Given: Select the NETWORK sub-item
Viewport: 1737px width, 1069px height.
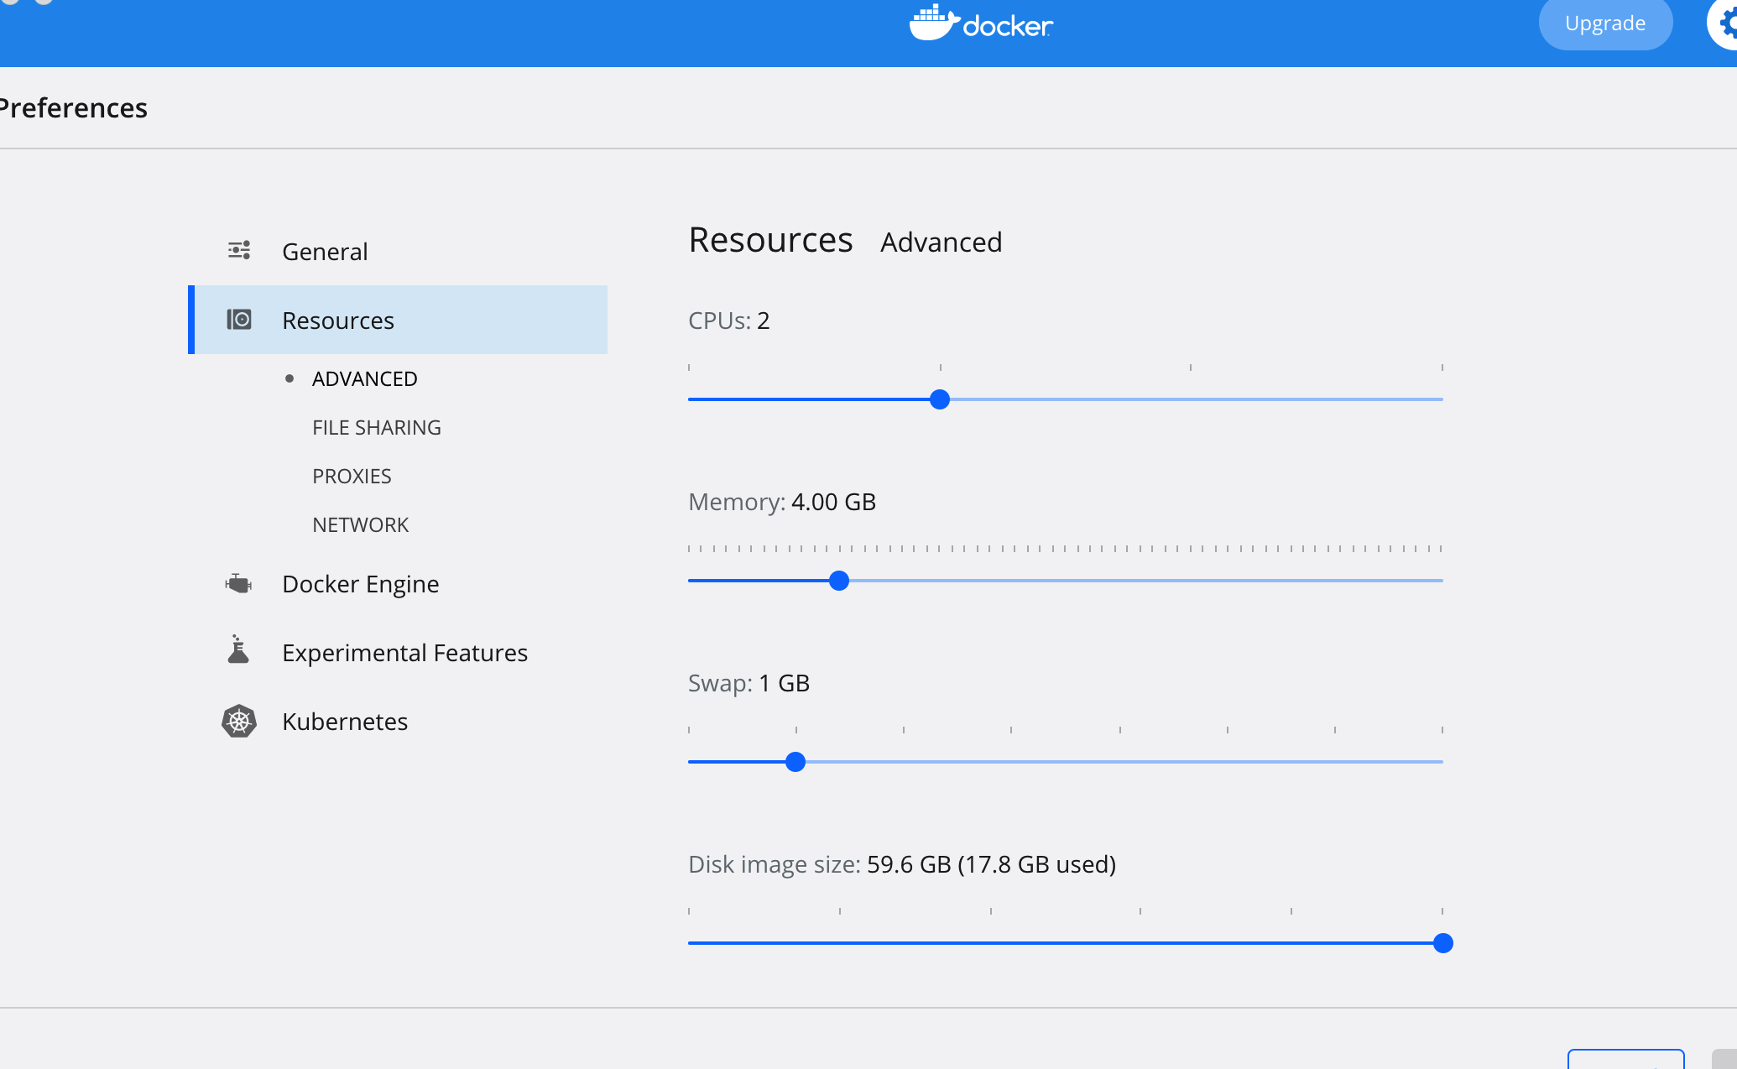Looking at the screenshot, I should pos(361,524).
